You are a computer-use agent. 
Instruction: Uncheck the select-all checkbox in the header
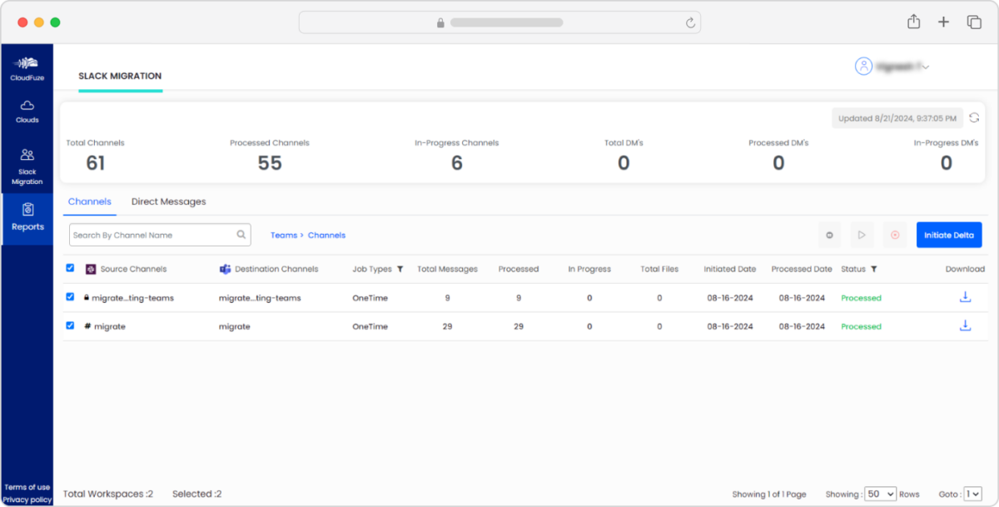click(x=70, y=268)
